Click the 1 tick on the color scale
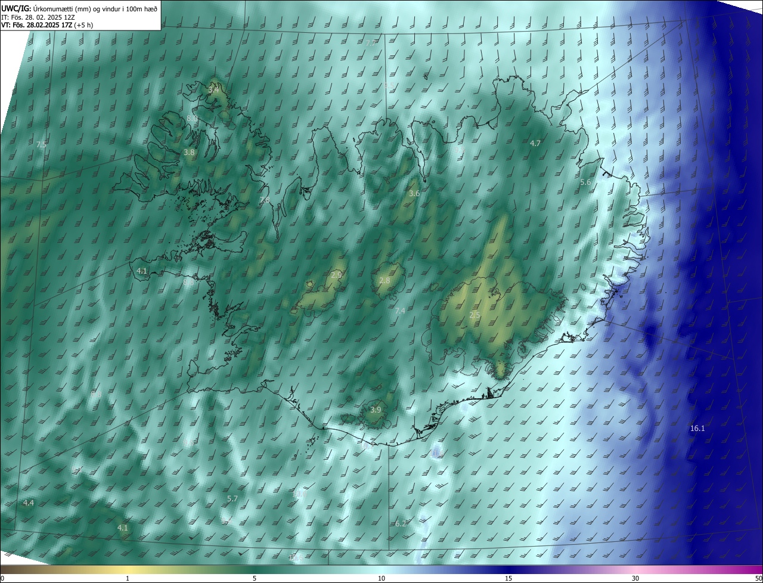Screen dimensions: 763x583 click(x=128, y=578)
